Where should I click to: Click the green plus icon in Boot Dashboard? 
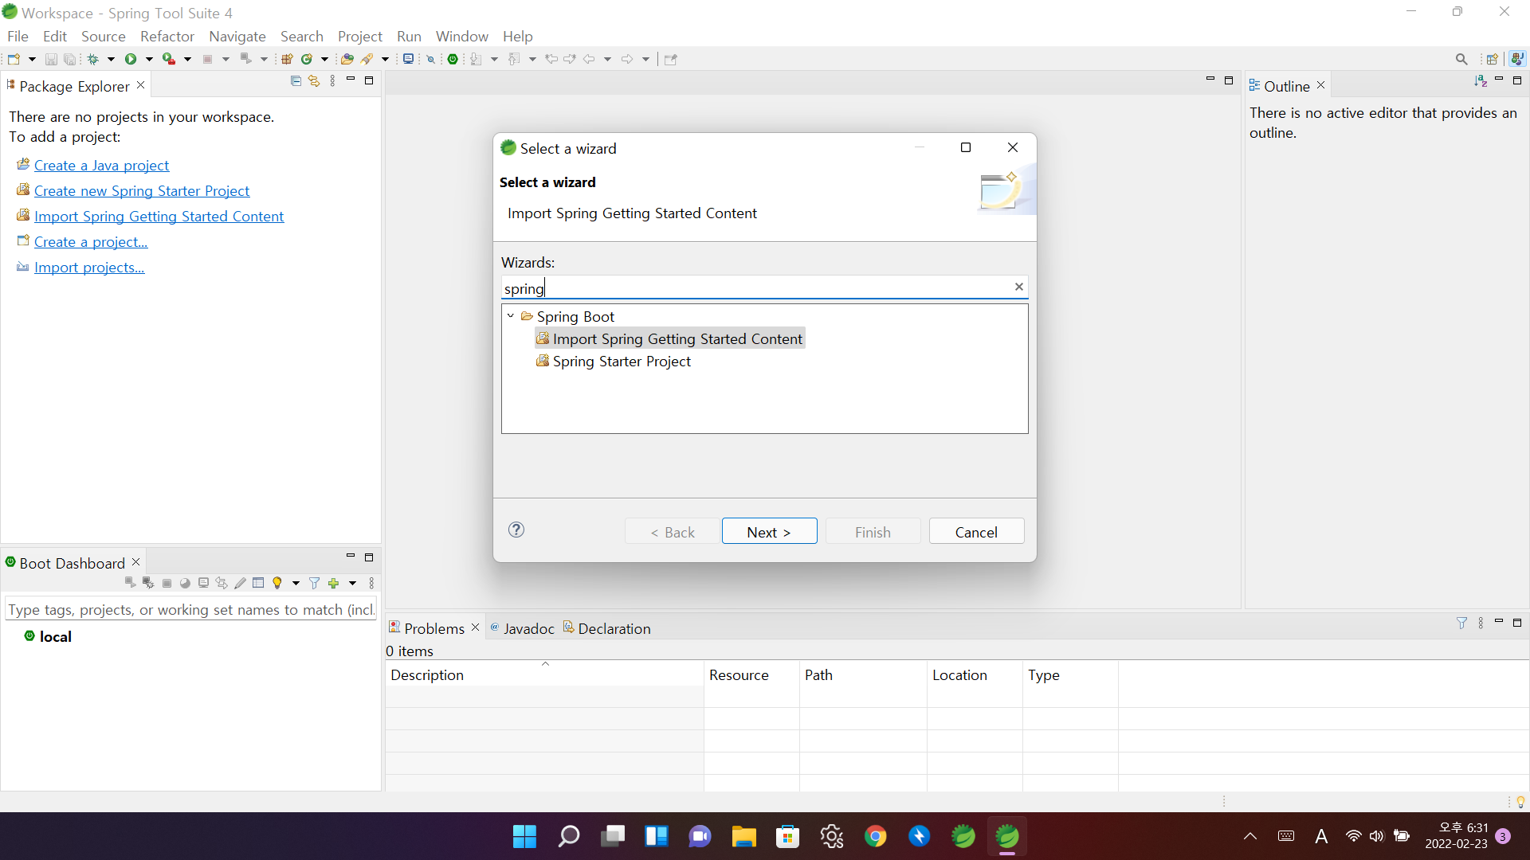coord(334,583)
